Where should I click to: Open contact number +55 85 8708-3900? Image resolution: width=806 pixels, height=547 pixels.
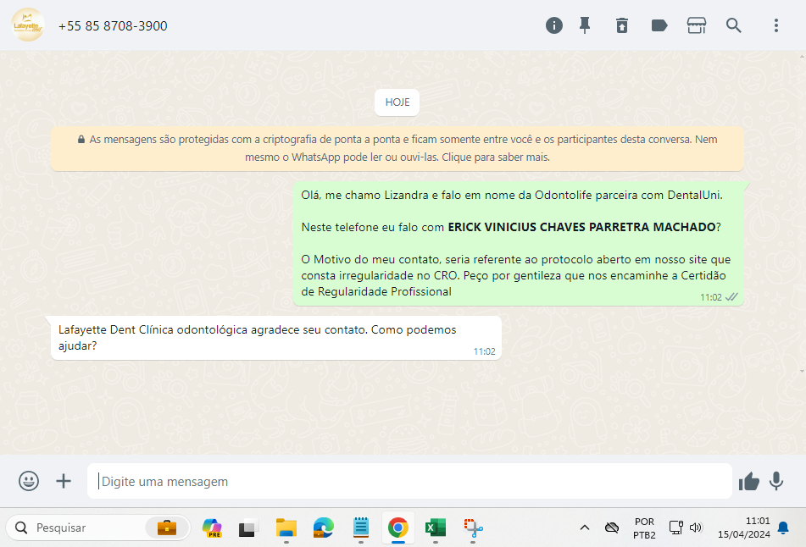113,26
